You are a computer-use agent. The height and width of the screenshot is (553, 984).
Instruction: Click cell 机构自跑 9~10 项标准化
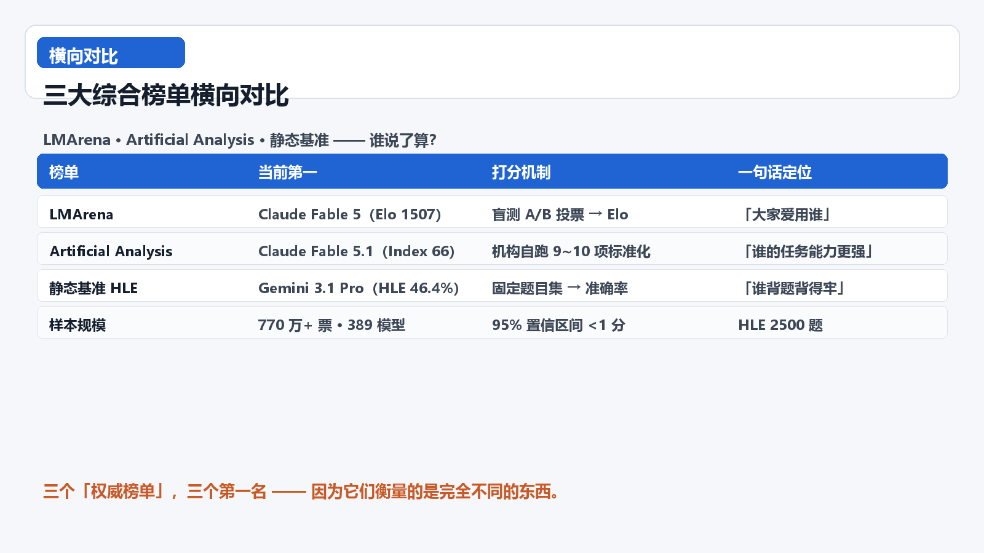pos(571,251)
